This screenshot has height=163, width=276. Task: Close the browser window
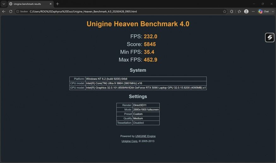click(x=271, y=4)
